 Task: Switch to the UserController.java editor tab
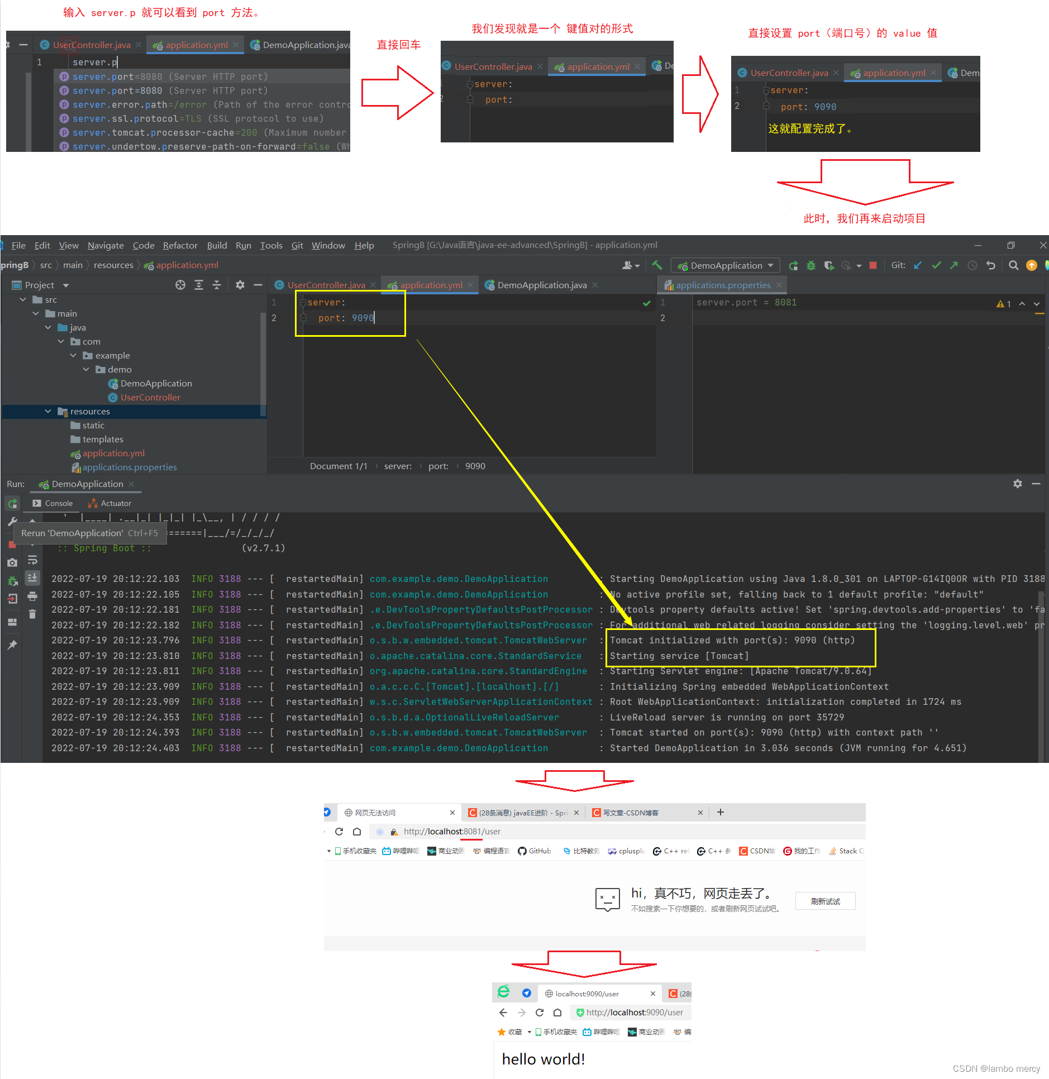click(326, 285)
